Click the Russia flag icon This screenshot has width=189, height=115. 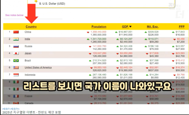pyautogui.click(x=16, y=46)
